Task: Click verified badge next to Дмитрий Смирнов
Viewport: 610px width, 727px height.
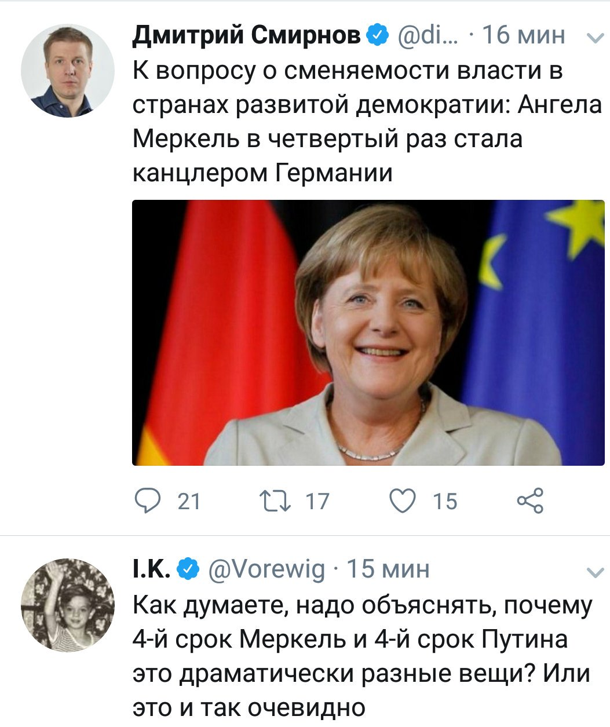Action: coord(378,35)
